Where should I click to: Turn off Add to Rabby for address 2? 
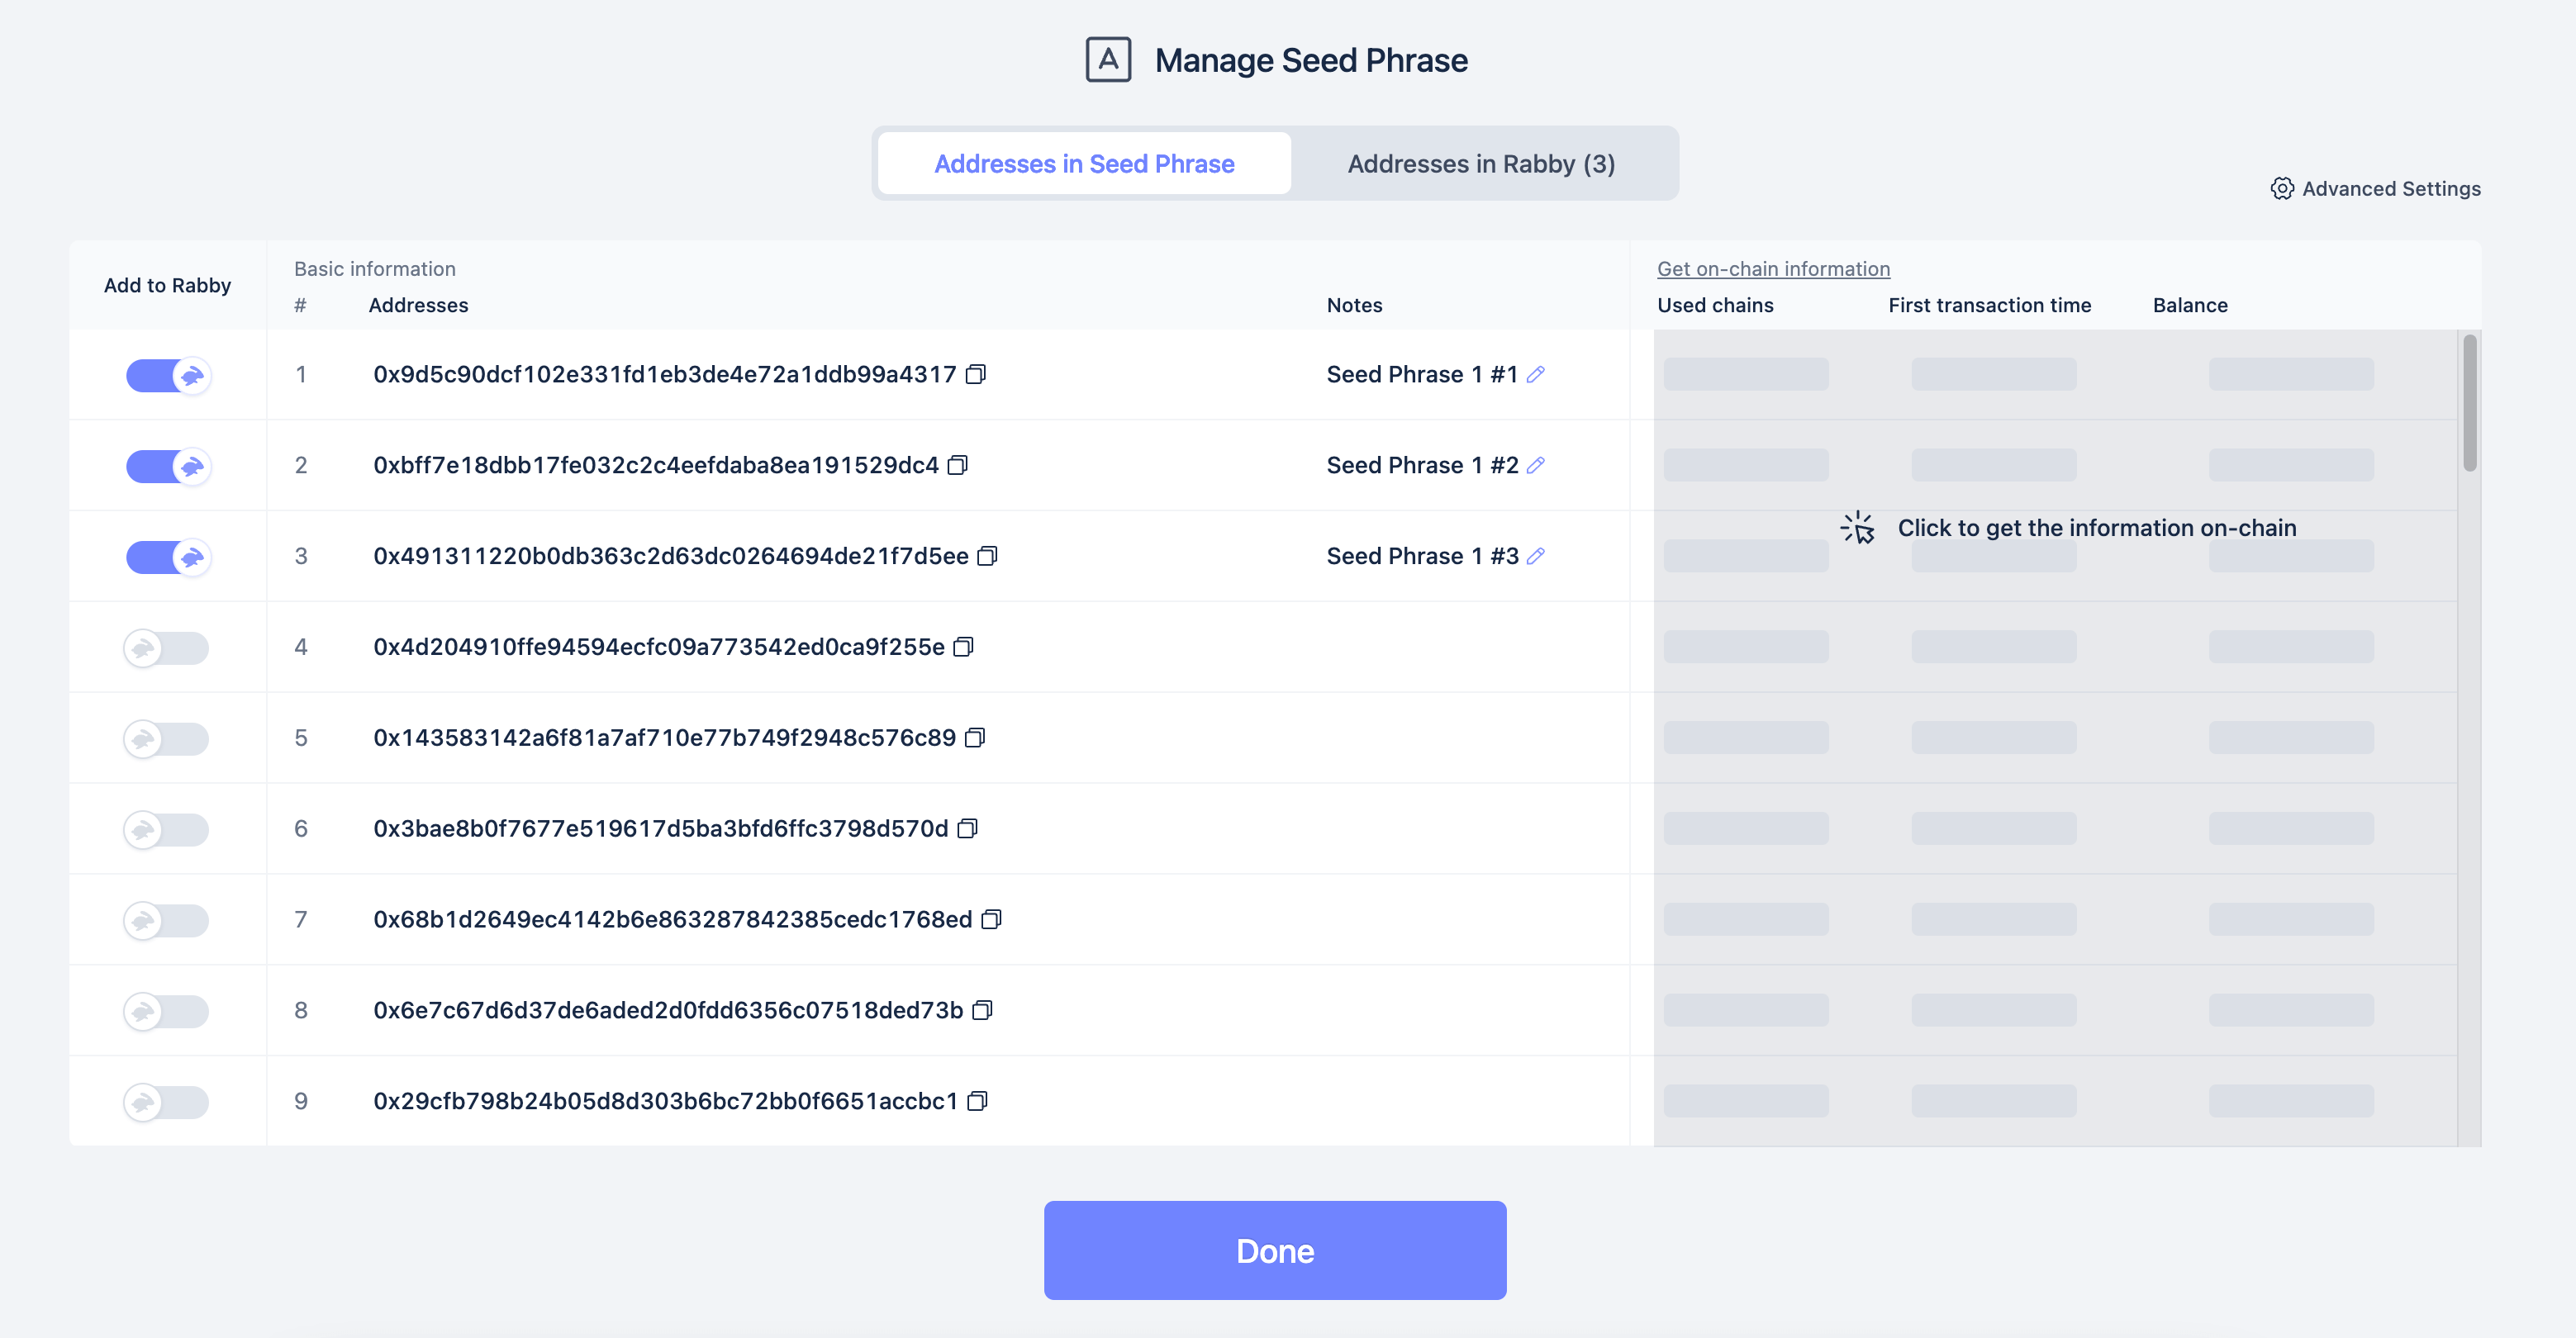click(168, 466)
